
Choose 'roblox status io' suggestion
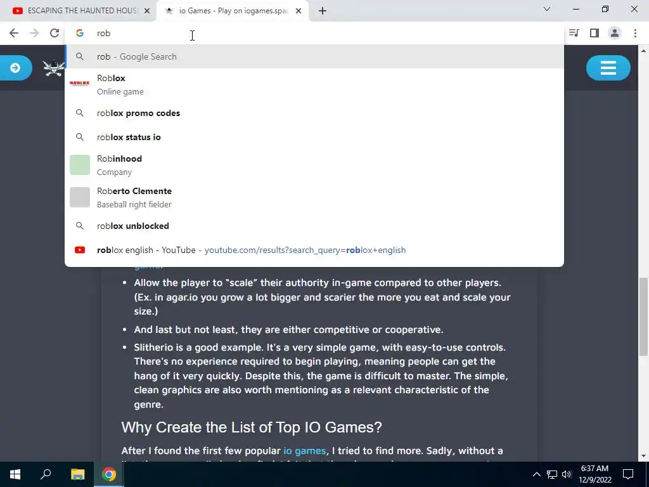(x=314, y=137)
